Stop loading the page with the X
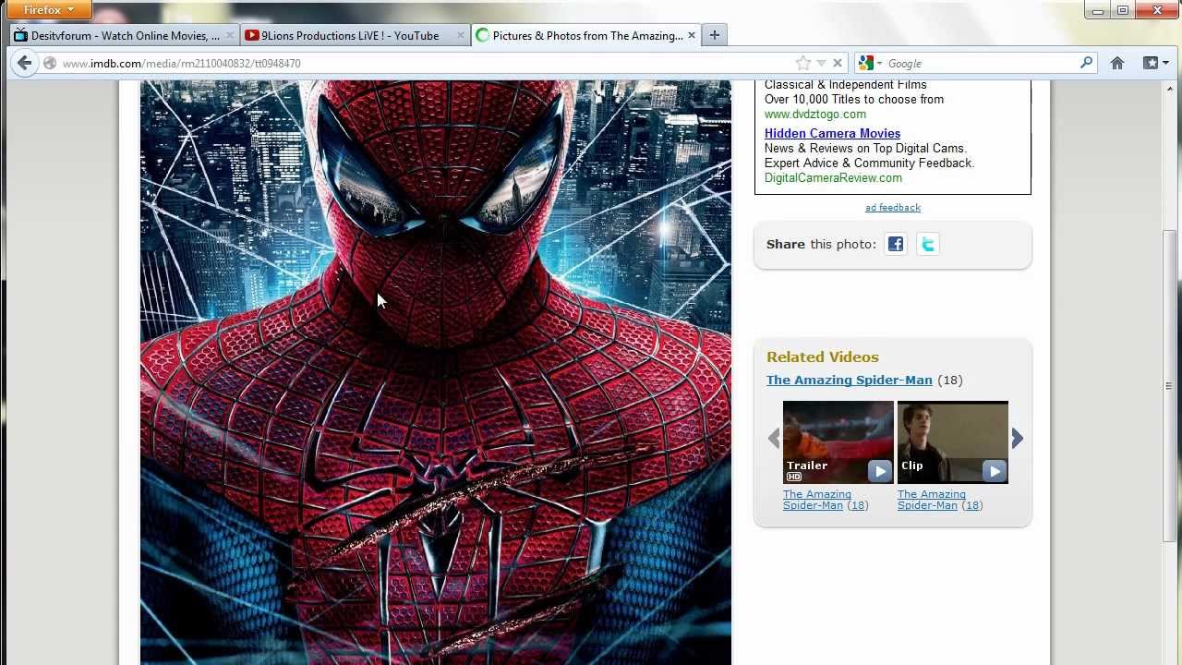This screenshot has height=665, width=1182. point(838,64)
